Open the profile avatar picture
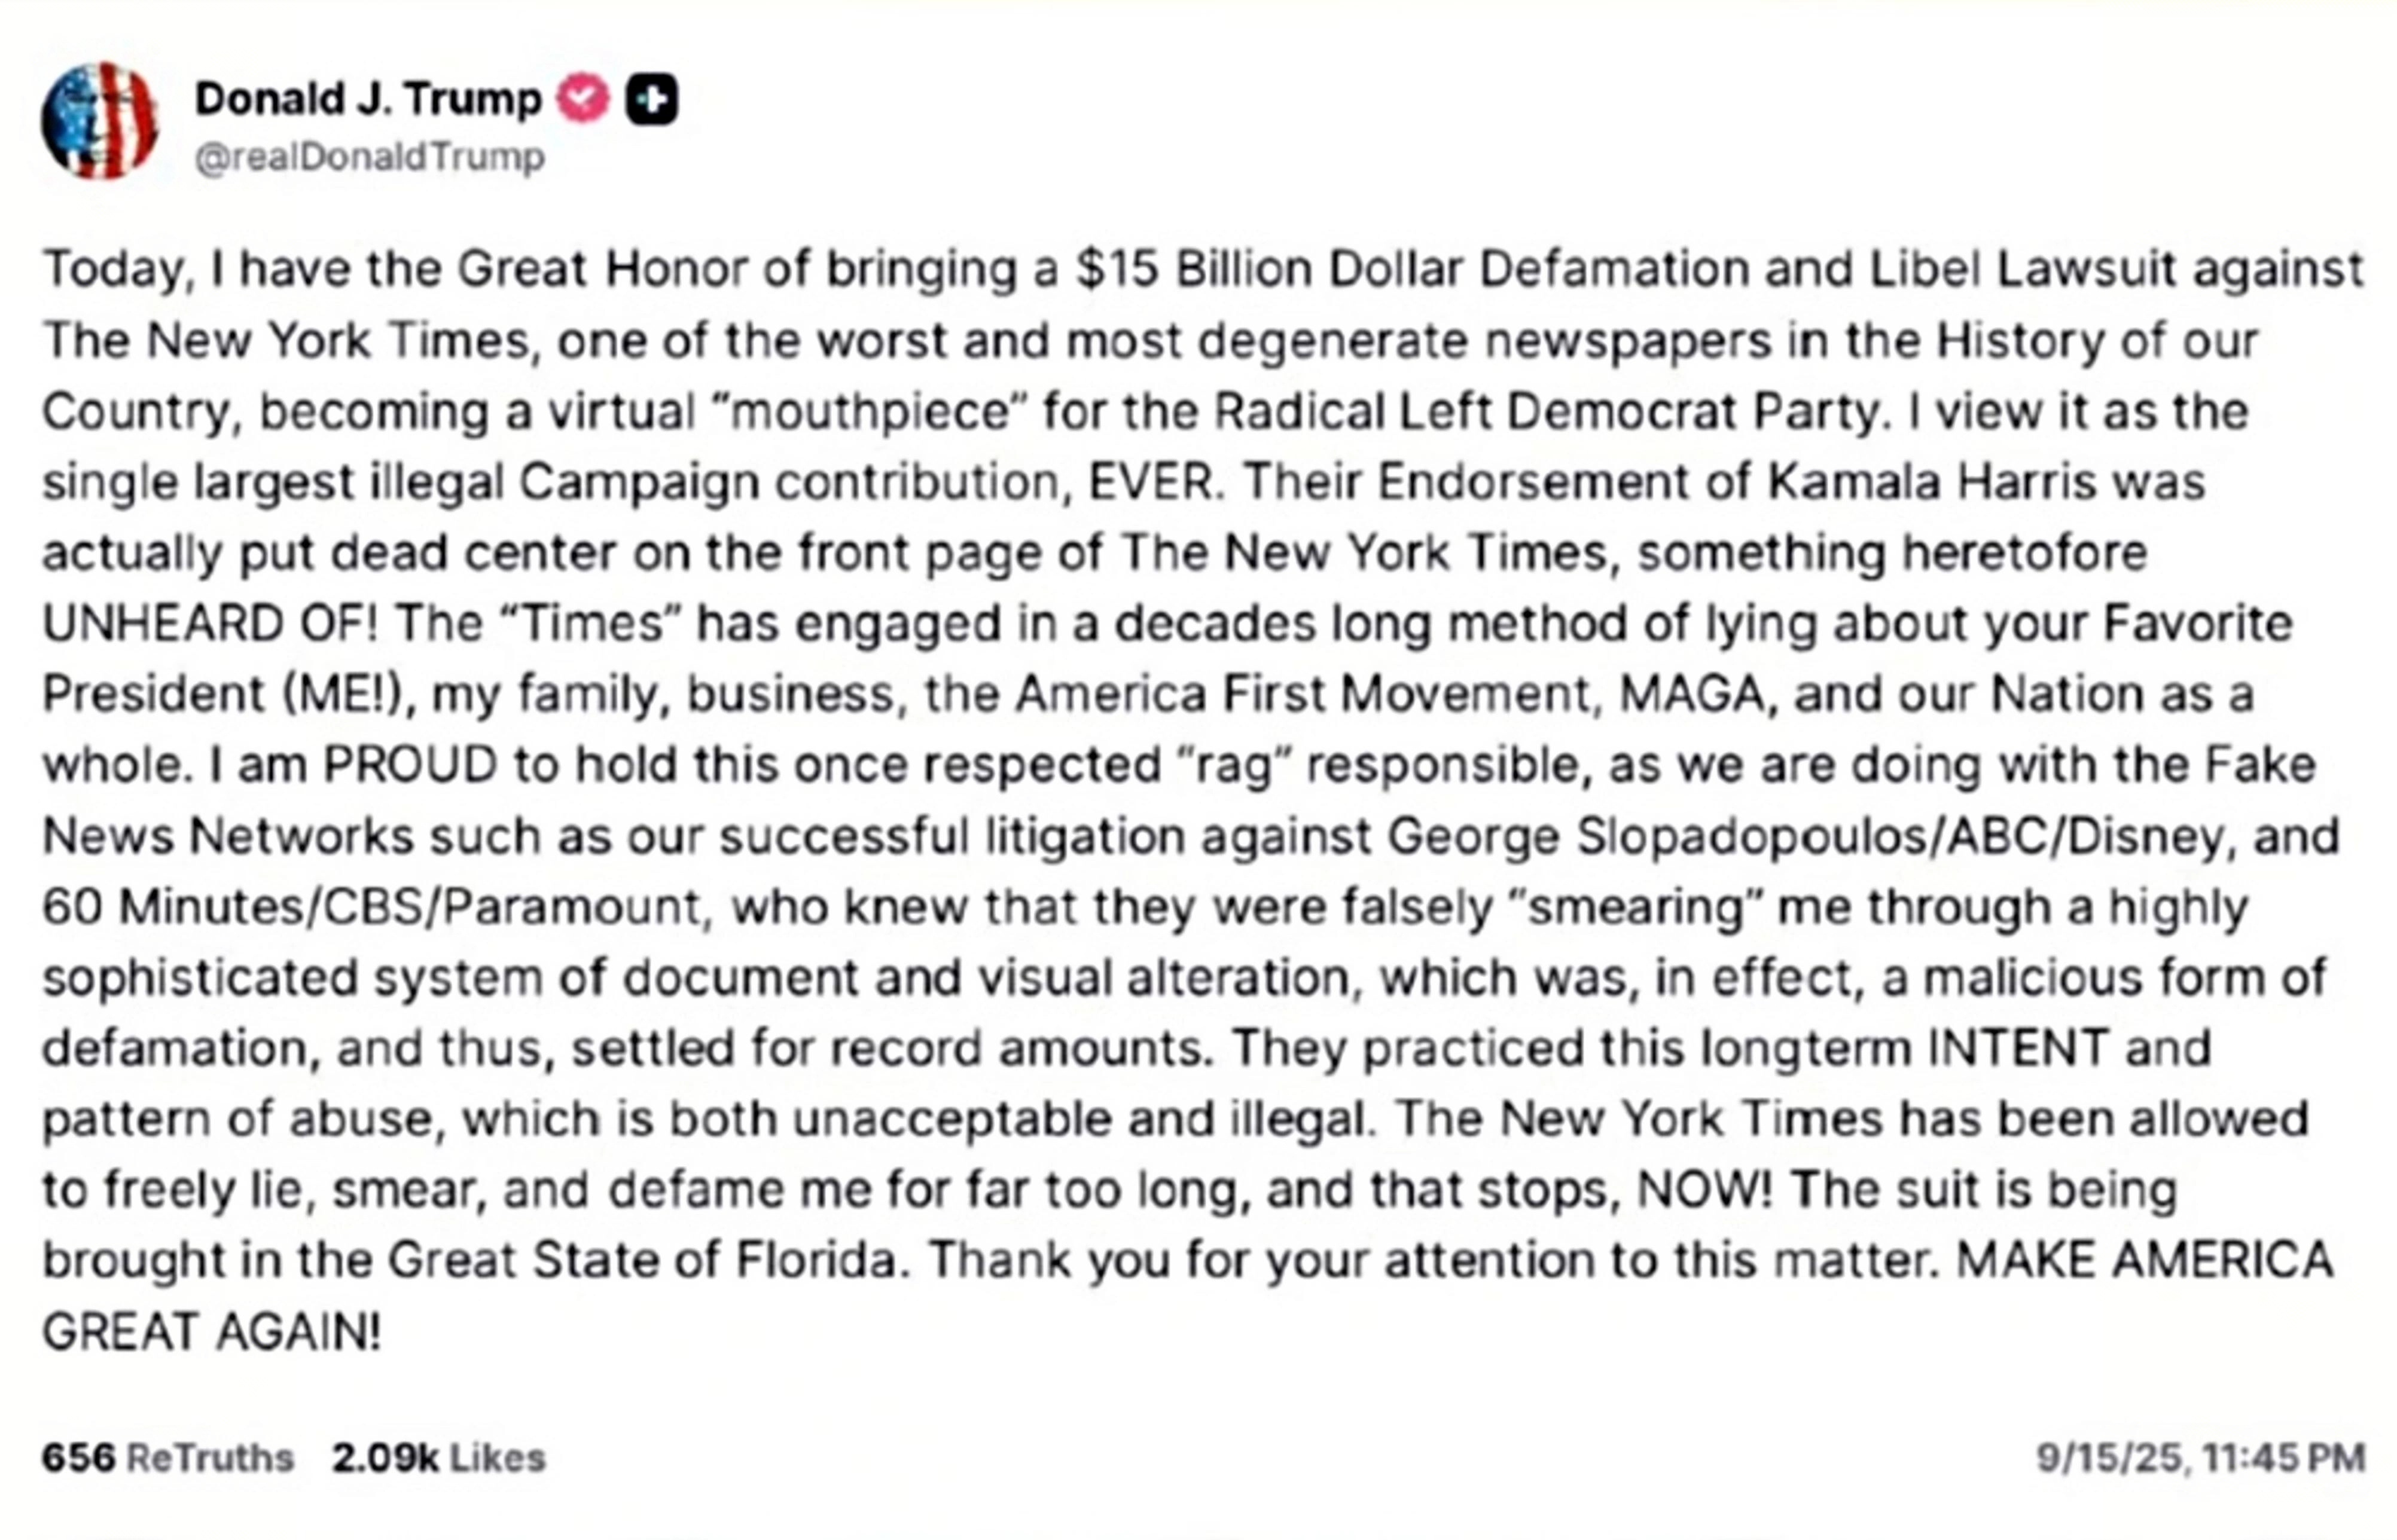The width and height of the screenshot is (2397, 1540). [100, 121]
